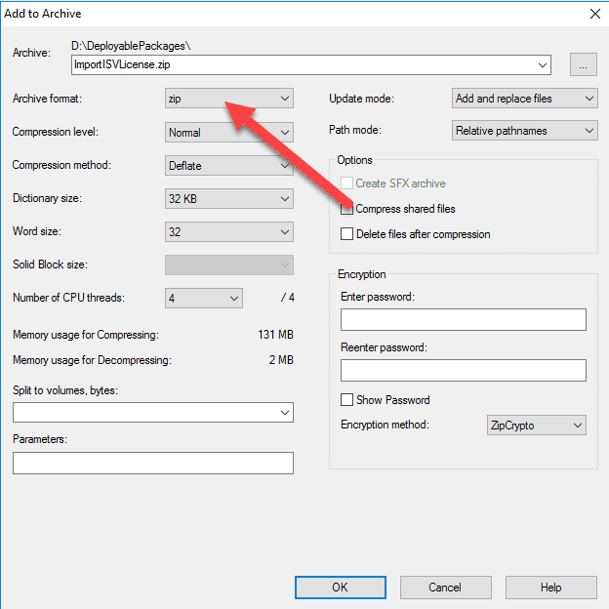
Task: Open the Compression method Deflate dropdown
Action: 228,166
